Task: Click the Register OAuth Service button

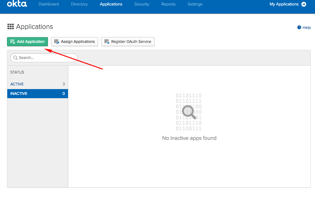Action: 128,41
